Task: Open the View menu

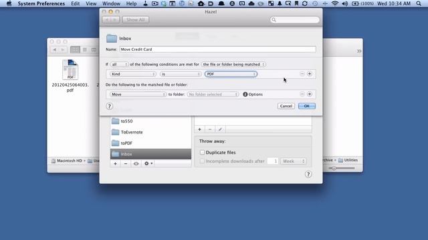Action: [91, 3]
